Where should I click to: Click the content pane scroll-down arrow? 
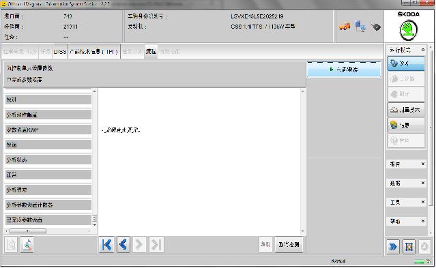click(303, 231)
